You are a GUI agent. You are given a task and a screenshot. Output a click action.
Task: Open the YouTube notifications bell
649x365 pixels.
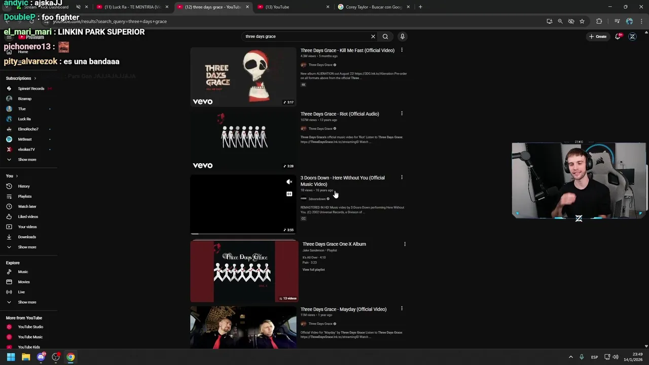coord(618,36)
